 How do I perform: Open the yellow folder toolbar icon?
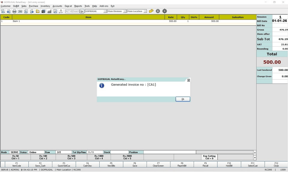pyautogui.click(x=38, y=11)
